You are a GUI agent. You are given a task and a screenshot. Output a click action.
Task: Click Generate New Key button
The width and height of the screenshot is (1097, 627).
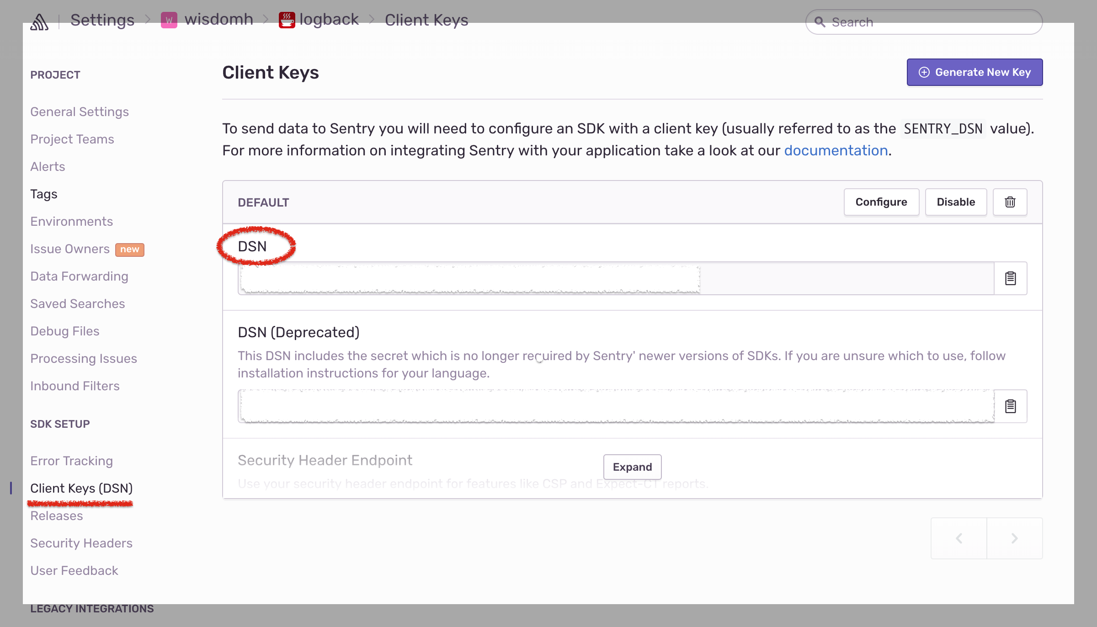tap(975, 72)
